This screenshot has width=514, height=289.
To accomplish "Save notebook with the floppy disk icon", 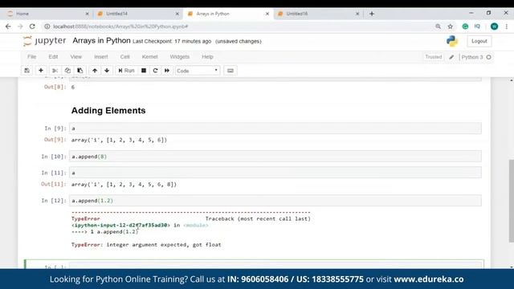I will coord(27,71).
